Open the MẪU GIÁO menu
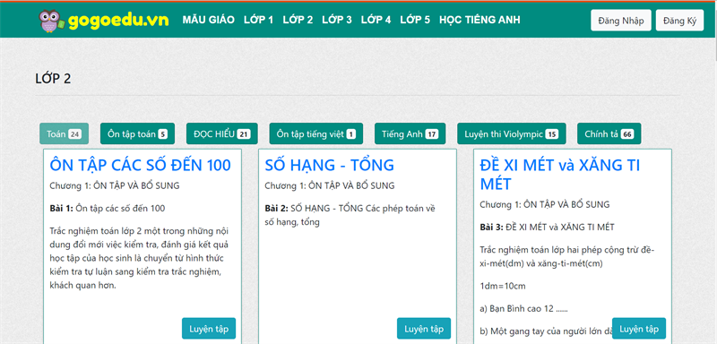The height and width of the screenshot is (344, 717). click(209, 20)
